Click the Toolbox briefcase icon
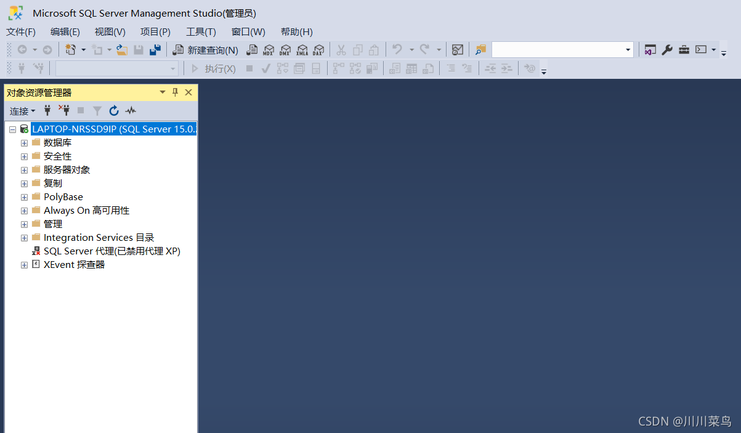Screen dimensions: 741x433 coord(684,50)
